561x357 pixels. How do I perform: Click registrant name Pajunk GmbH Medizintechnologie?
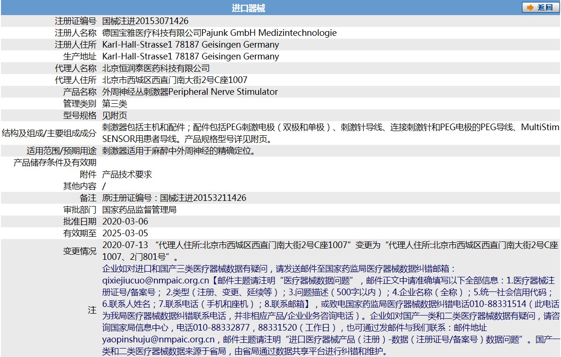[269, 33]
